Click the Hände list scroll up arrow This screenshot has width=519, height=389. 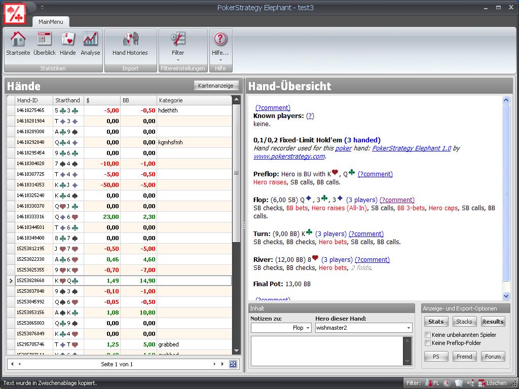[x=236, y=99]
